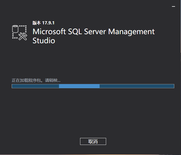Image resolution: width=181 pixels, height=155 pixels.
Task: Click the bright moving segment of the progress bar
Action: tap(79, 86)
